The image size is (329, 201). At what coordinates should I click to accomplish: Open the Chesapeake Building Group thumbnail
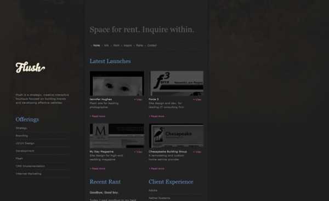click(176, 136)
